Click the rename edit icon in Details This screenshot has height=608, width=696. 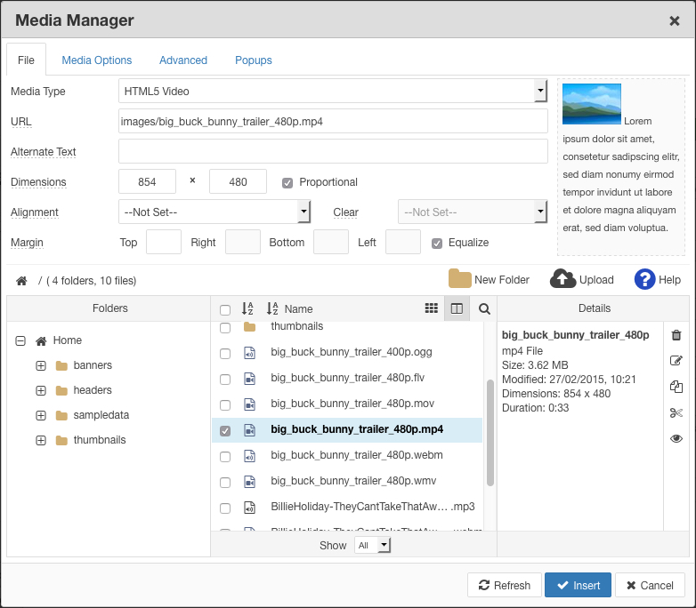pyautogui.click(x=676, y=361)
